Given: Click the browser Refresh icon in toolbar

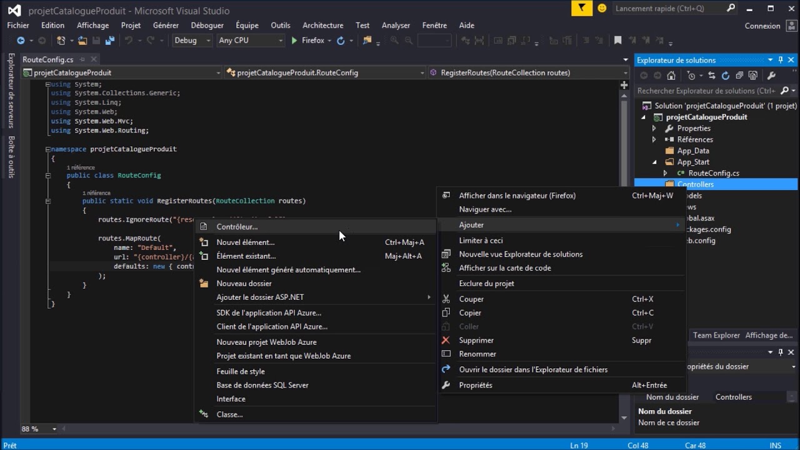Looking at the screenshot, I should tap(341, 41).
